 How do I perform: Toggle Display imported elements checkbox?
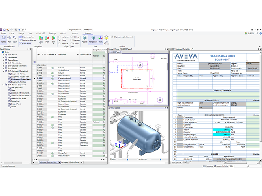(x=112, y=37)
